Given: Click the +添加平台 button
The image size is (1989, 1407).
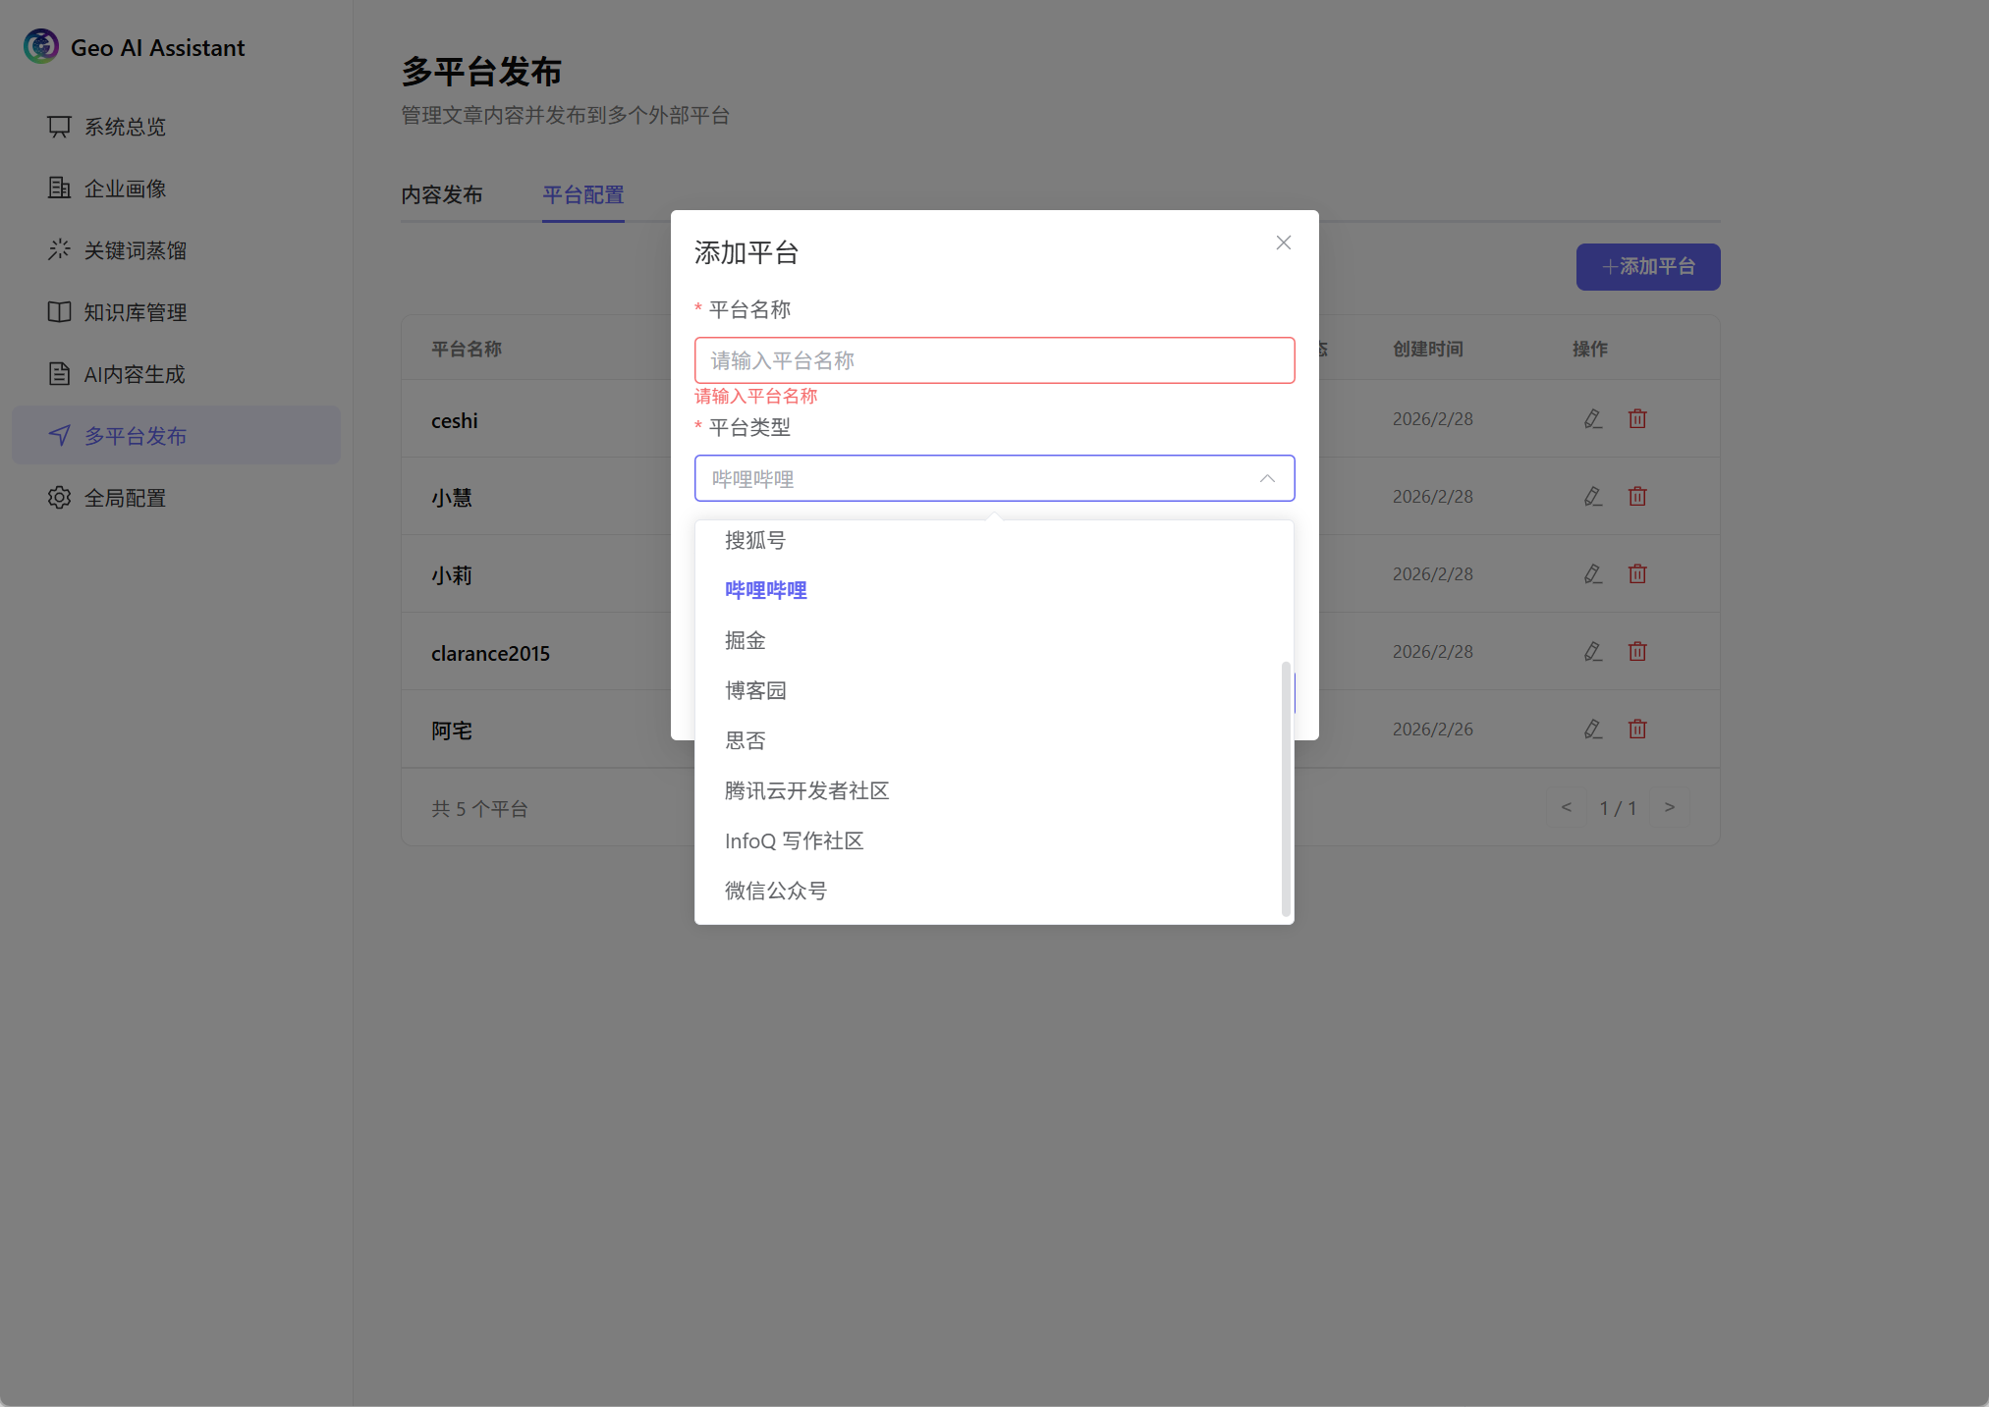Looking at the screenshot, I should [x=1648, y=267].
